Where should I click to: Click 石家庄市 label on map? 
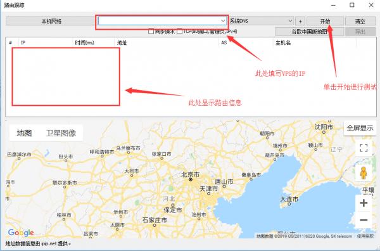pyautogui.click(x=155, y=220)
